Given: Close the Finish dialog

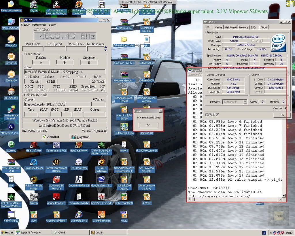Looking at the screenshot, I should 161,111.
